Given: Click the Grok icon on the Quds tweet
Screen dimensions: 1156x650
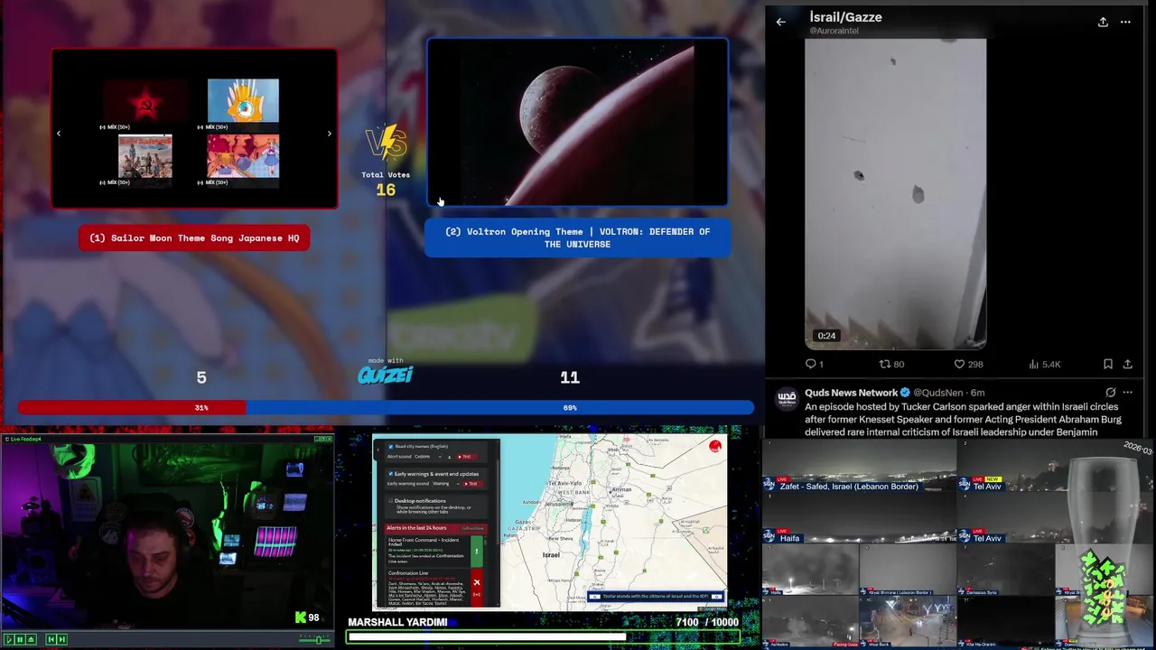Looking at the screenshot, I should point(1110,393).
